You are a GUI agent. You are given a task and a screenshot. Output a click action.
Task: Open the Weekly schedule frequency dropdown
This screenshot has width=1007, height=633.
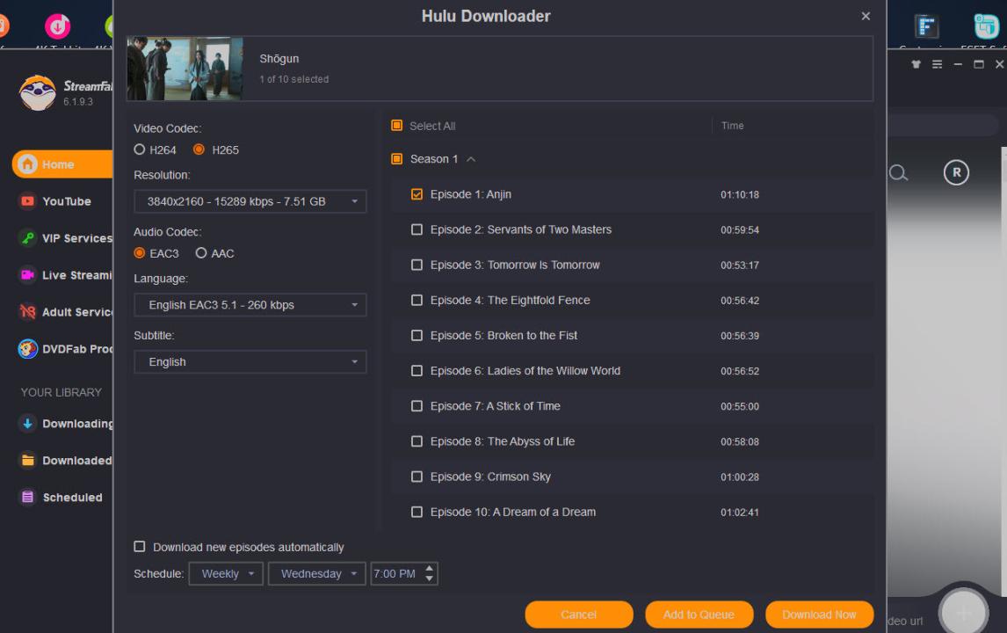coord(226,573)
